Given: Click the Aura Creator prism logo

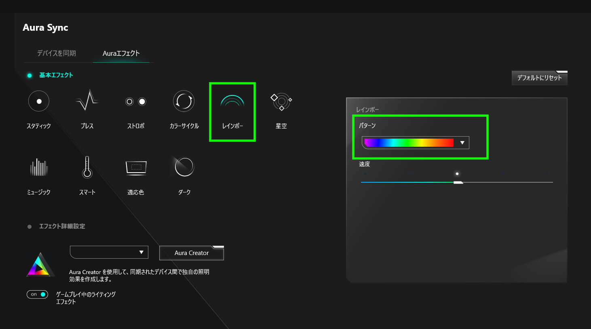Looking at the screenshot, I should (40, 265).
